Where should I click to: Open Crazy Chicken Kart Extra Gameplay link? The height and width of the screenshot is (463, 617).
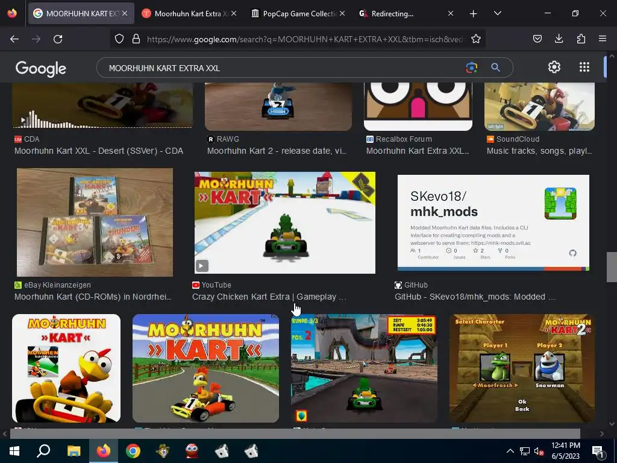point(269,297)
